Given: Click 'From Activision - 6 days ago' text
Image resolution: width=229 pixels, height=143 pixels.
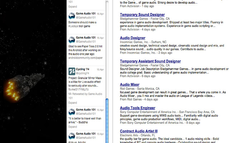Looking at the screenshot, I should 137,76.
